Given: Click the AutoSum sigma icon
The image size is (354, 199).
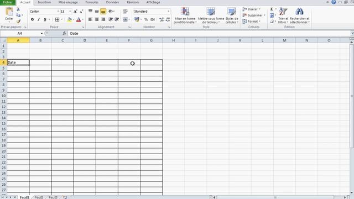Looking at the screenshot, I should (x=272, y=9).
